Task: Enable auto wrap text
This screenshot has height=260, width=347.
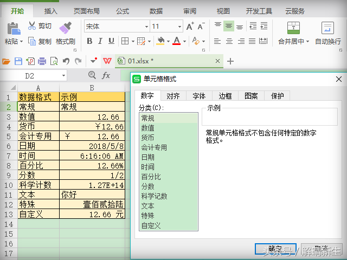Action: point(327,28)
